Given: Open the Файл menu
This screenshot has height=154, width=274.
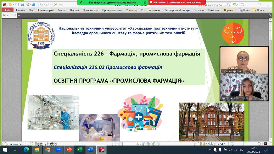Looking at the screenshot, I should [8, 10].
